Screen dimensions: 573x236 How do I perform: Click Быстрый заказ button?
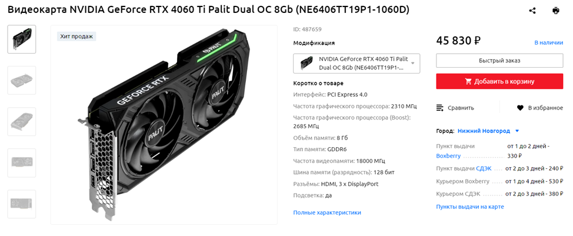499,61
